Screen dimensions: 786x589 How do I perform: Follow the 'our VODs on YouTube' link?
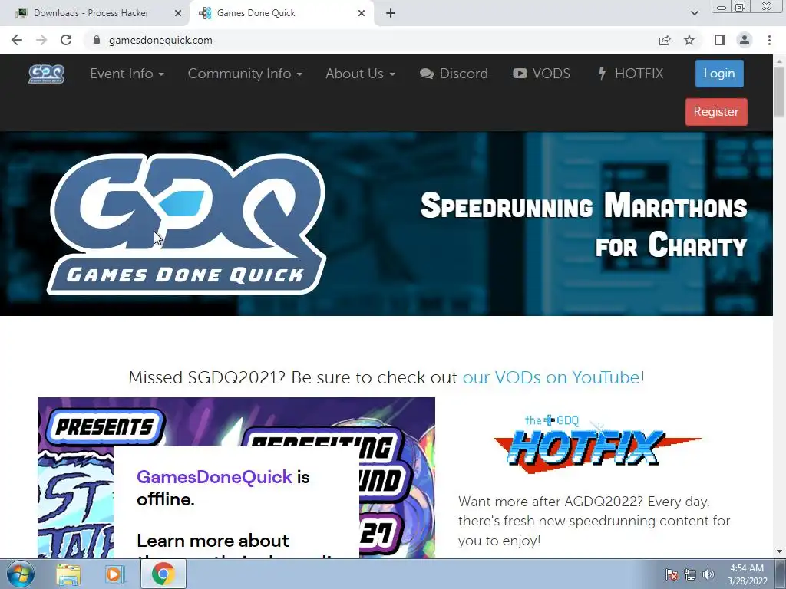tap(551, 377)
